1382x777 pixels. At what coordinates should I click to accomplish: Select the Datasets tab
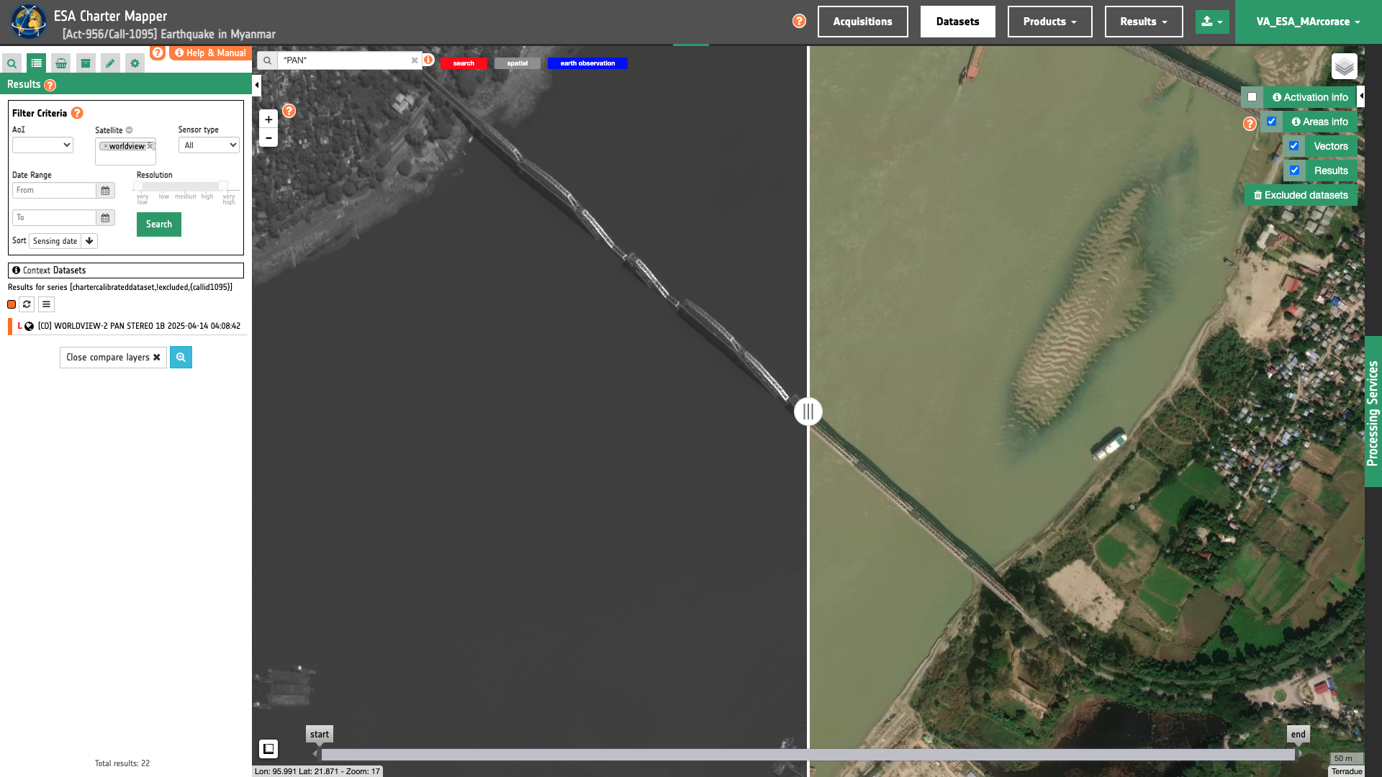tap(957, 22)
